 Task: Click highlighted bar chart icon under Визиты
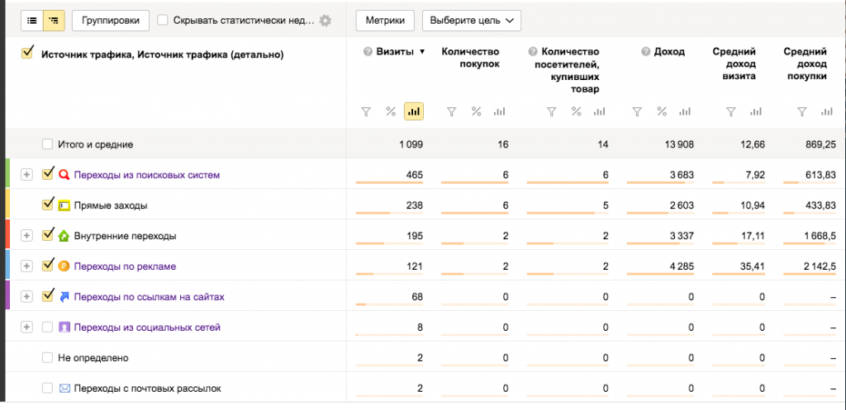pyautogui.click(x=414, y=111)
